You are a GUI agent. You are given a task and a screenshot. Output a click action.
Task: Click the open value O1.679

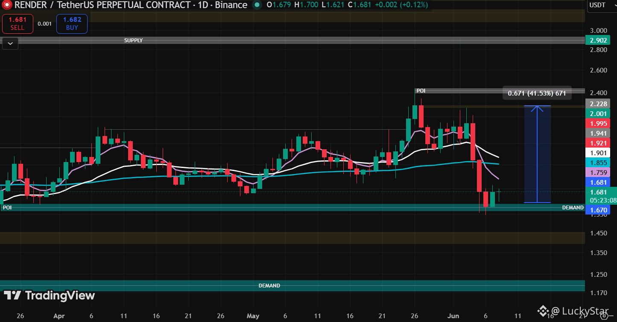(279, 5)
